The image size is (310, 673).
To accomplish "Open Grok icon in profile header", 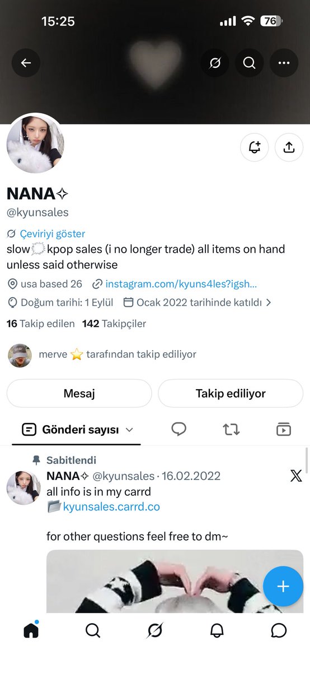I will click(214, 63).
